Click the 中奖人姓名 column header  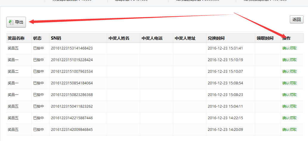pyautogui.click(x=119, y=38)
